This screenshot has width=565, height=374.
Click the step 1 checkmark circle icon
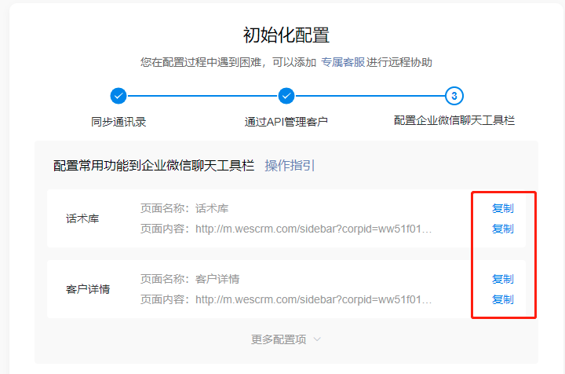118,96
